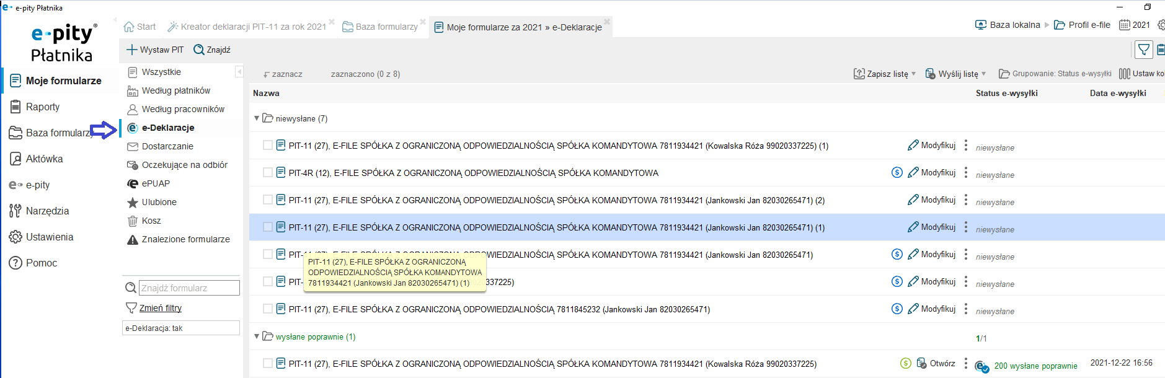The height and width of the screenshot is (378, 1165).
Task: Click zaznacz above the list
Action: tap(283, 74)
